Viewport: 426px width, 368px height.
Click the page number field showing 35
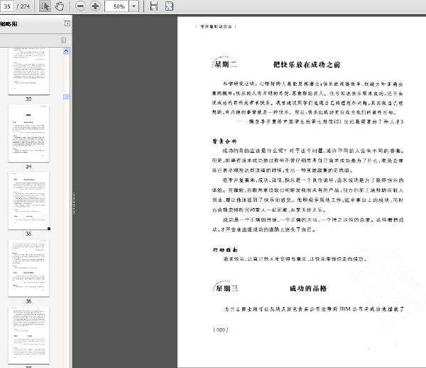(x=7, y=6)
